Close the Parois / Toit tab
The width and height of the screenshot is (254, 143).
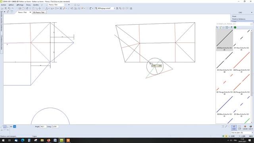pyautogui.click(x=30, y=12)
